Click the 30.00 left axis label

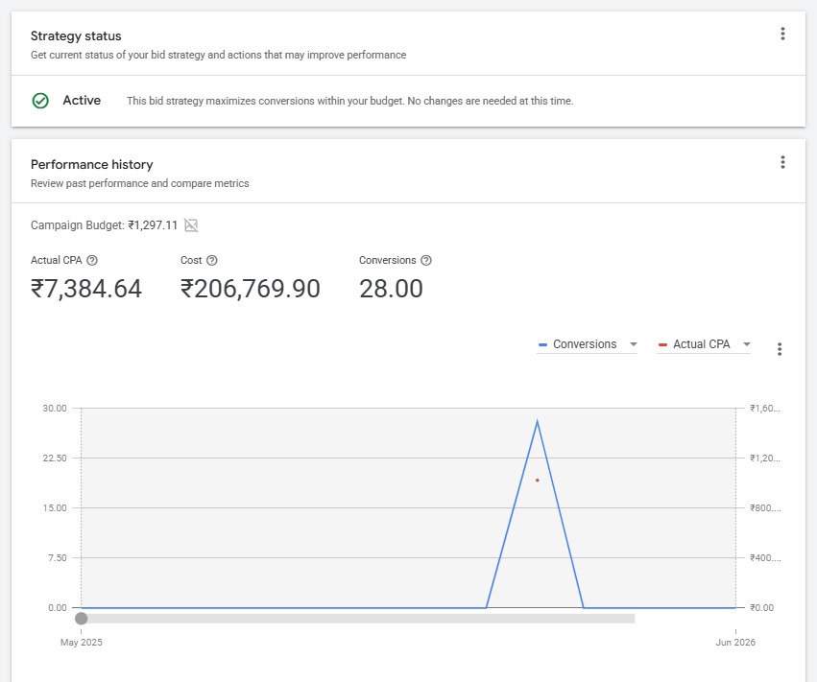coord(55,409)
